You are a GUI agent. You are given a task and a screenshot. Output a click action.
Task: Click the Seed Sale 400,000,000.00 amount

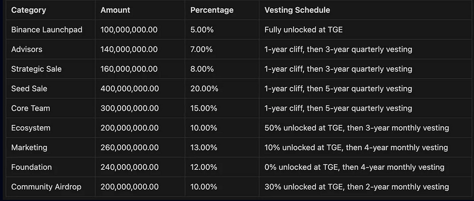click(x=129, y=88)
